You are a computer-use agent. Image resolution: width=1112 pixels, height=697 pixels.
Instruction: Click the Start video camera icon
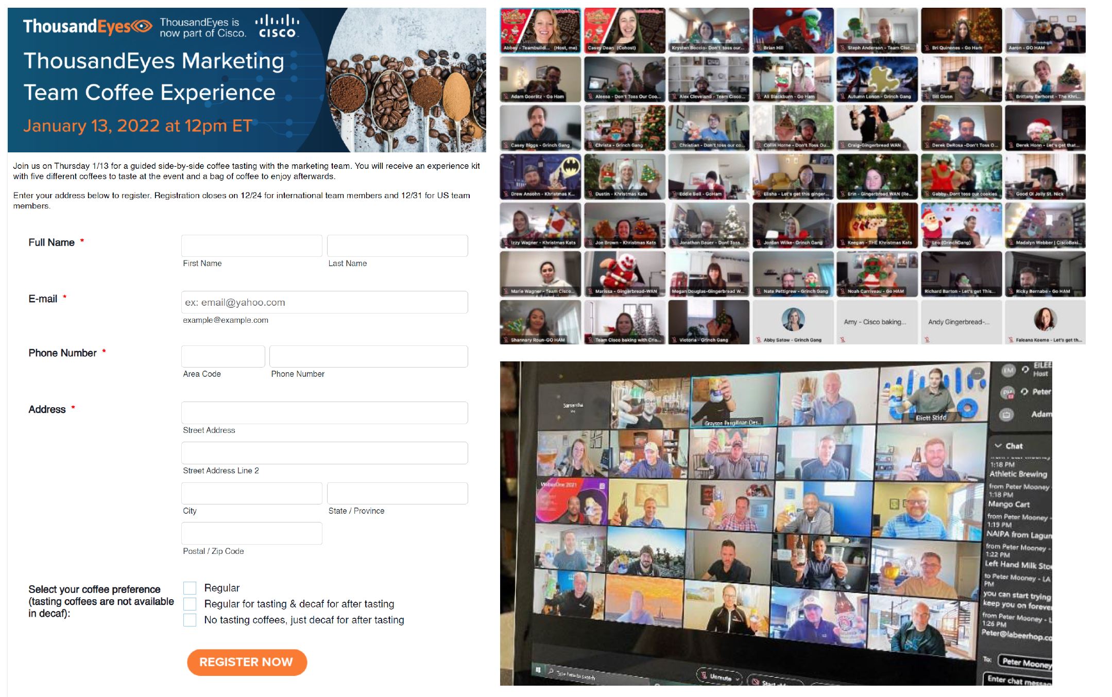coord(756,682)
